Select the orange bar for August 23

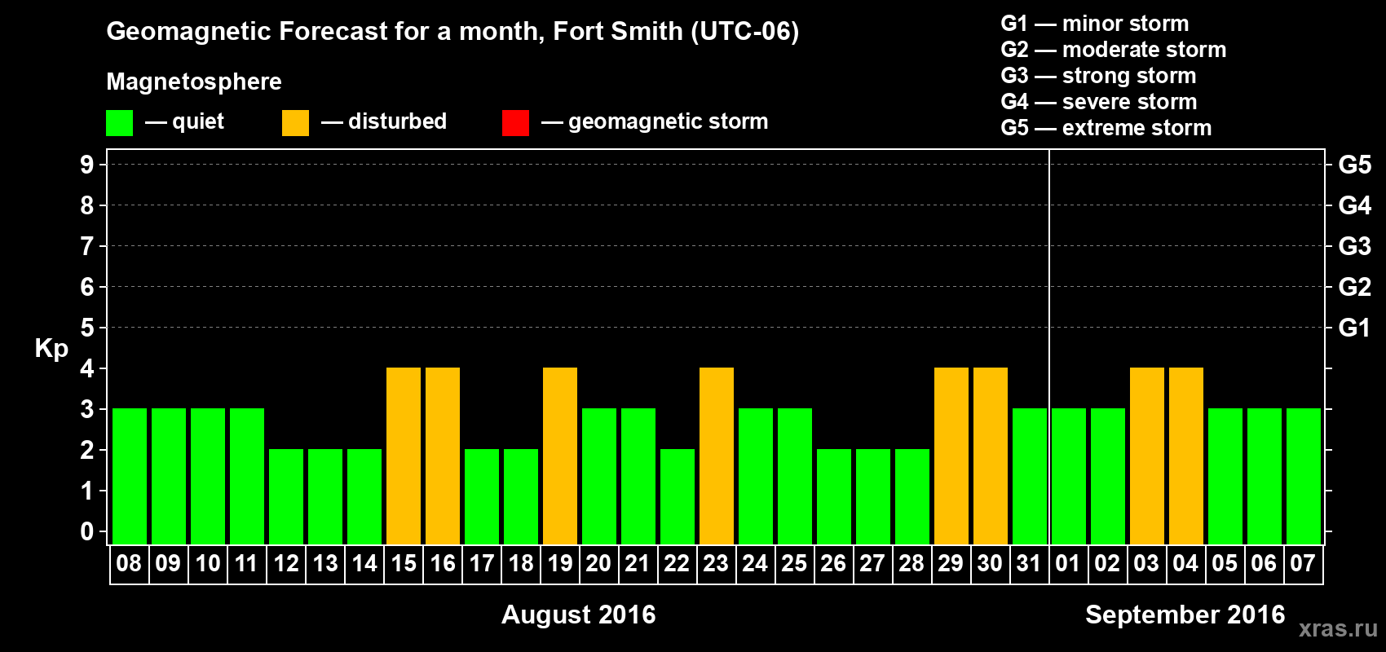coord(717,456)
